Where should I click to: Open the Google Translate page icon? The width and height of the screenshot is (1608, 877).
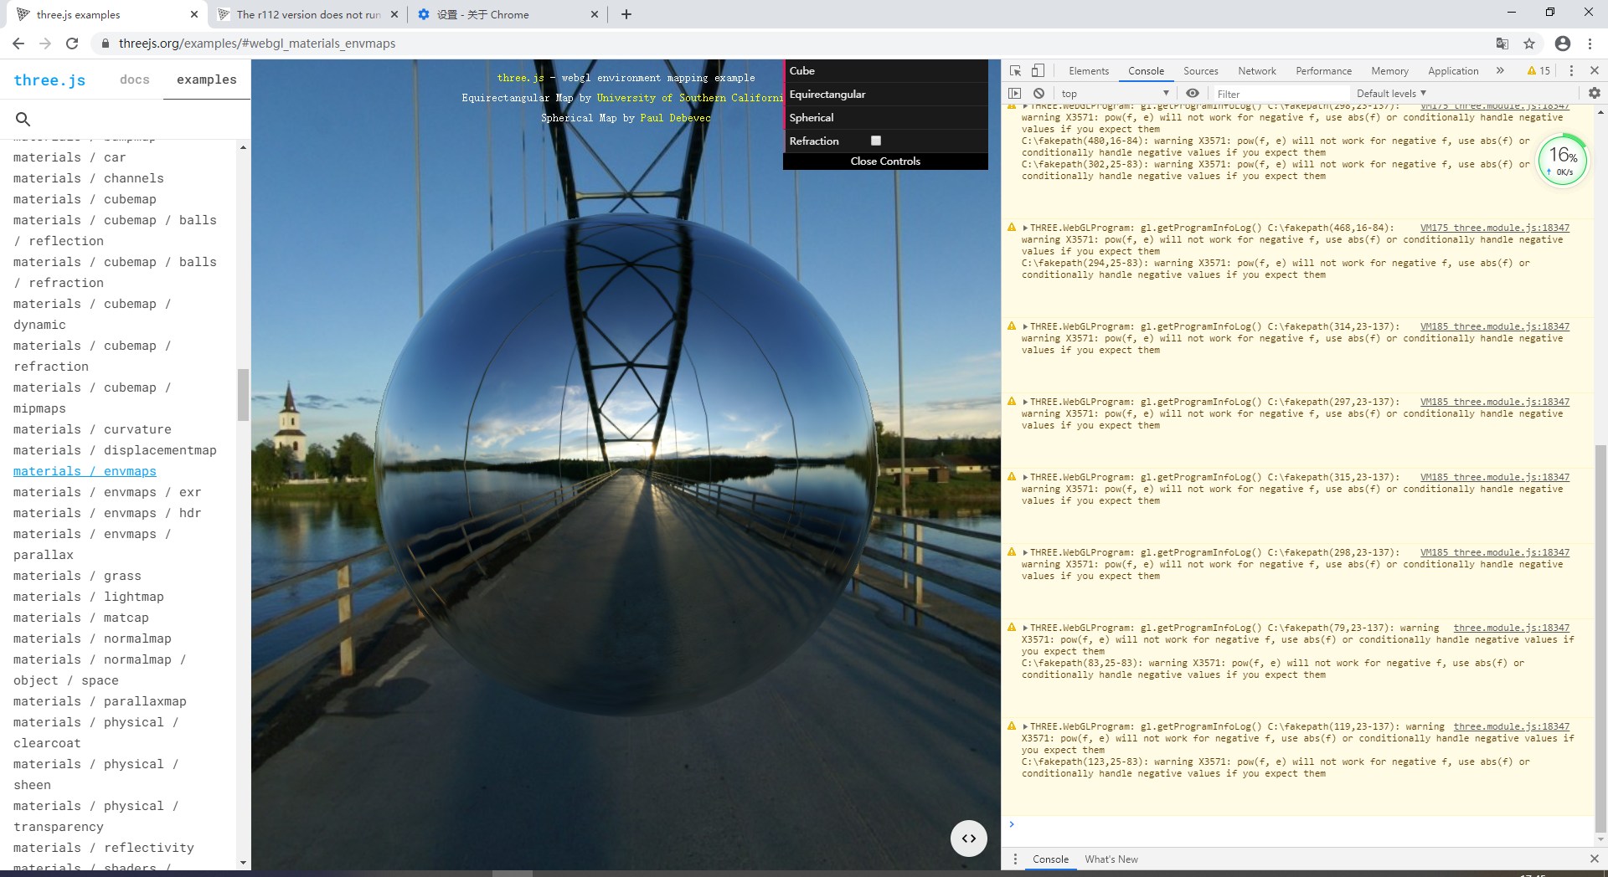(1502, 44)
